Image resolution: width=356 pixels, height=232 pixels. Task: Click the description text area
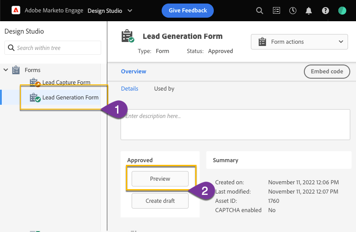235,125
